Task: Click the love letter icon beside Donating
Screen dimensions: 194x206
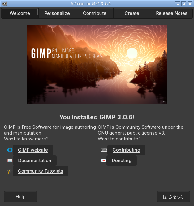Action: pyautogui.click(x=104, y=161)
